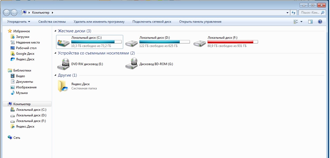Click Удалить или изменить программу
The height and width of the screenshot is (158, 330).
pyautogui.click(x=99, y=22)
